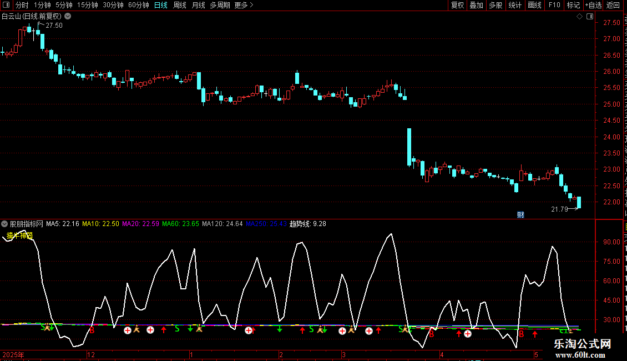This screenshot has height=361, width=627.
Task: Select the 15分钟 period
Action: (87, 5)
